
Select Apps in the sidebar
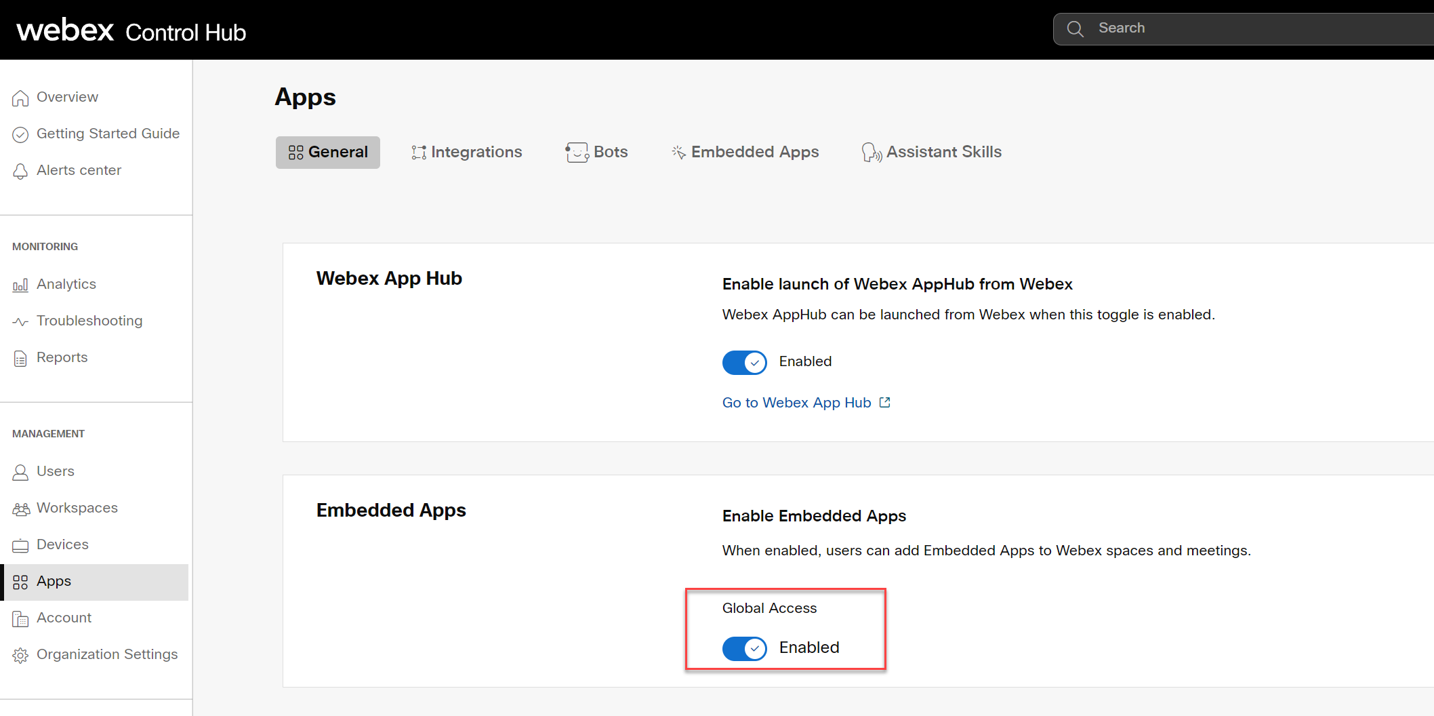(x=96, y=582)
